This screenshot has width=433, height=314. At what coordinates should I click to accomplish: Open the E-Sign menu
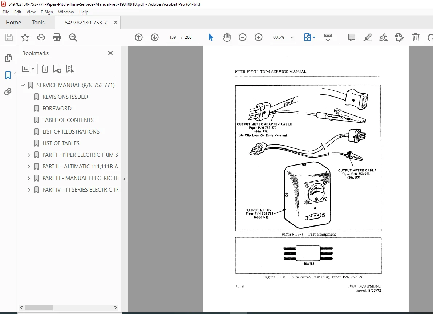coord(46,12)
